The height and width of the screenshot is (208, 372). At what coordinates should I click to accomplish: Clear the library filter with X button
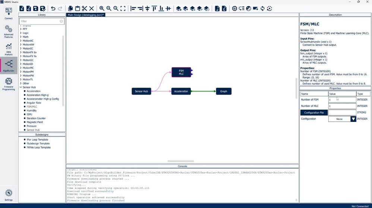(x=61, y=21)
